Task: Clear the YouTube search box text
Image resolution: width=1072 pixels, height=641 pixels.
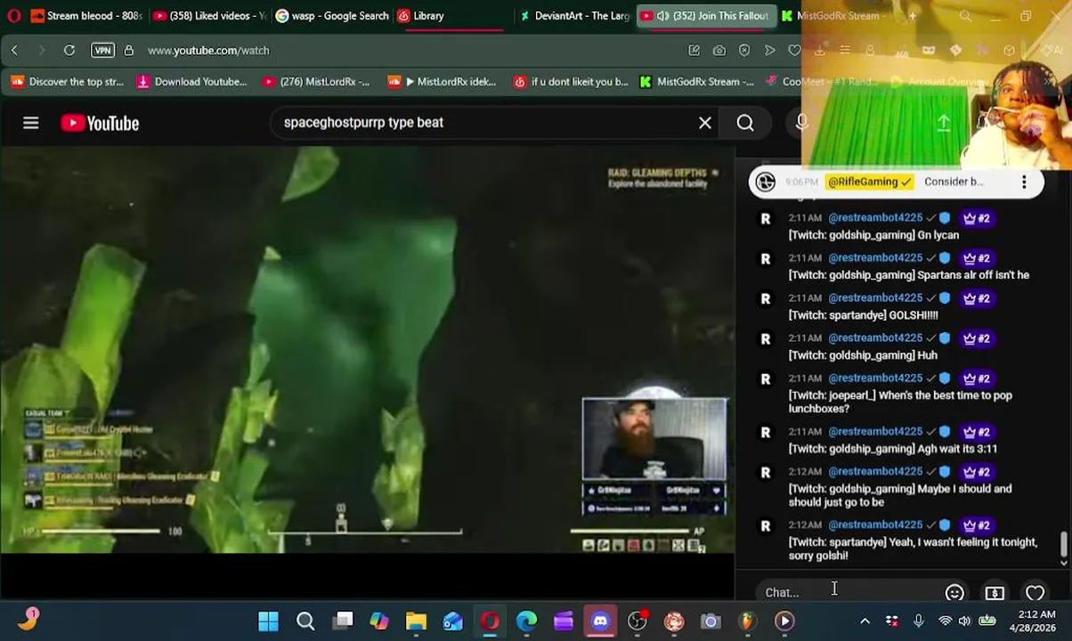Action: (705, 123)
